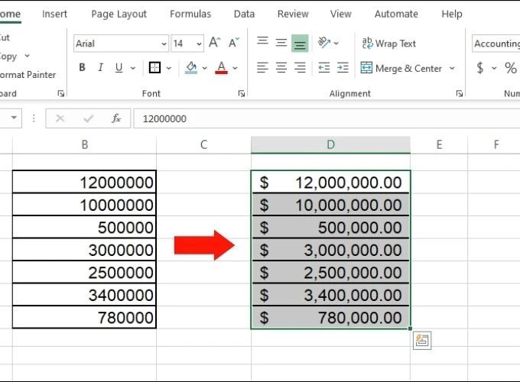Align text right icon

tap(300, 67)
